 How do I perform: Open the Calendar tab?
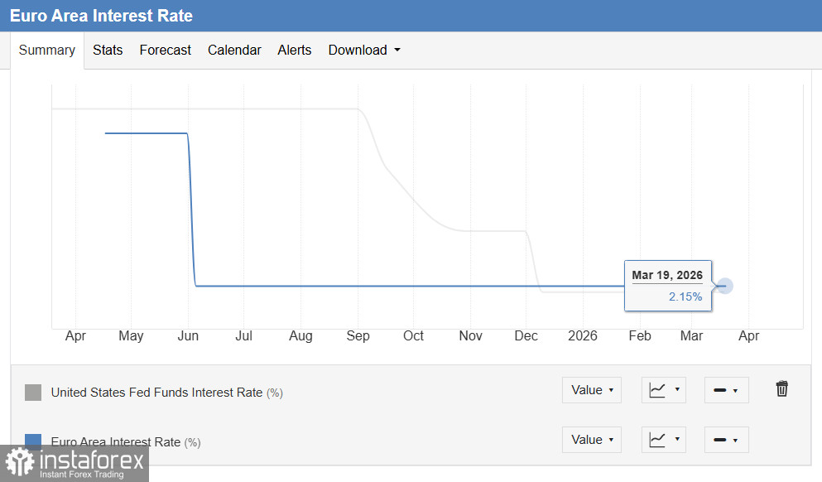[234, 51]
